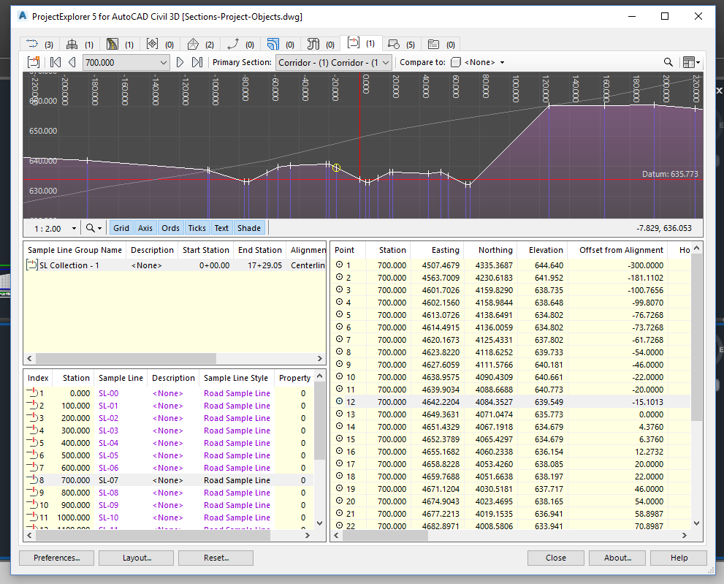Viewport: 724px width, 584px height.
Task: Click point icon for point 20
Action: pyautogui.click(x=340, y=501)
